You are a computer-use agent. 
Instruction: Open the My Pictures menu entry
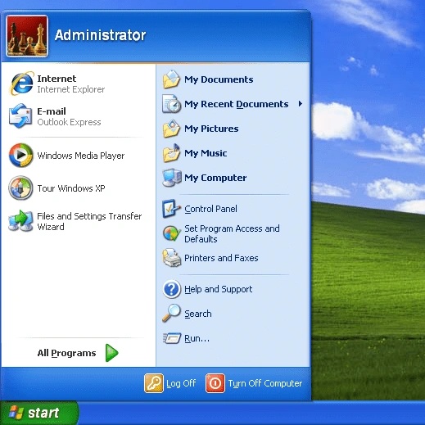tap(233, 129)
